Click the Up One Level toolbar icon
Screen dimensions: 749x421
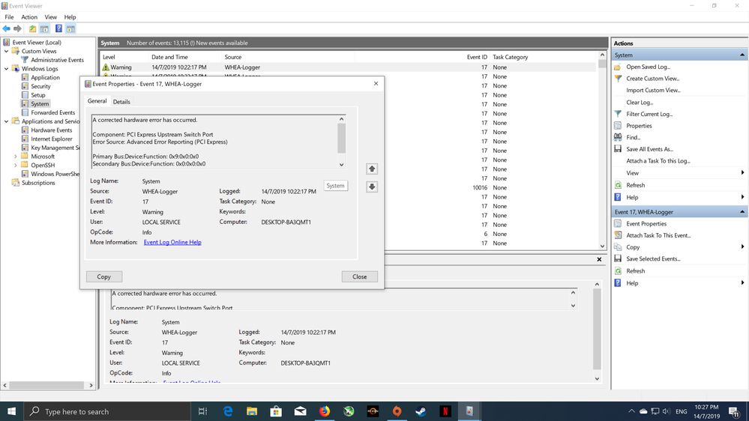tap(32, 28)
